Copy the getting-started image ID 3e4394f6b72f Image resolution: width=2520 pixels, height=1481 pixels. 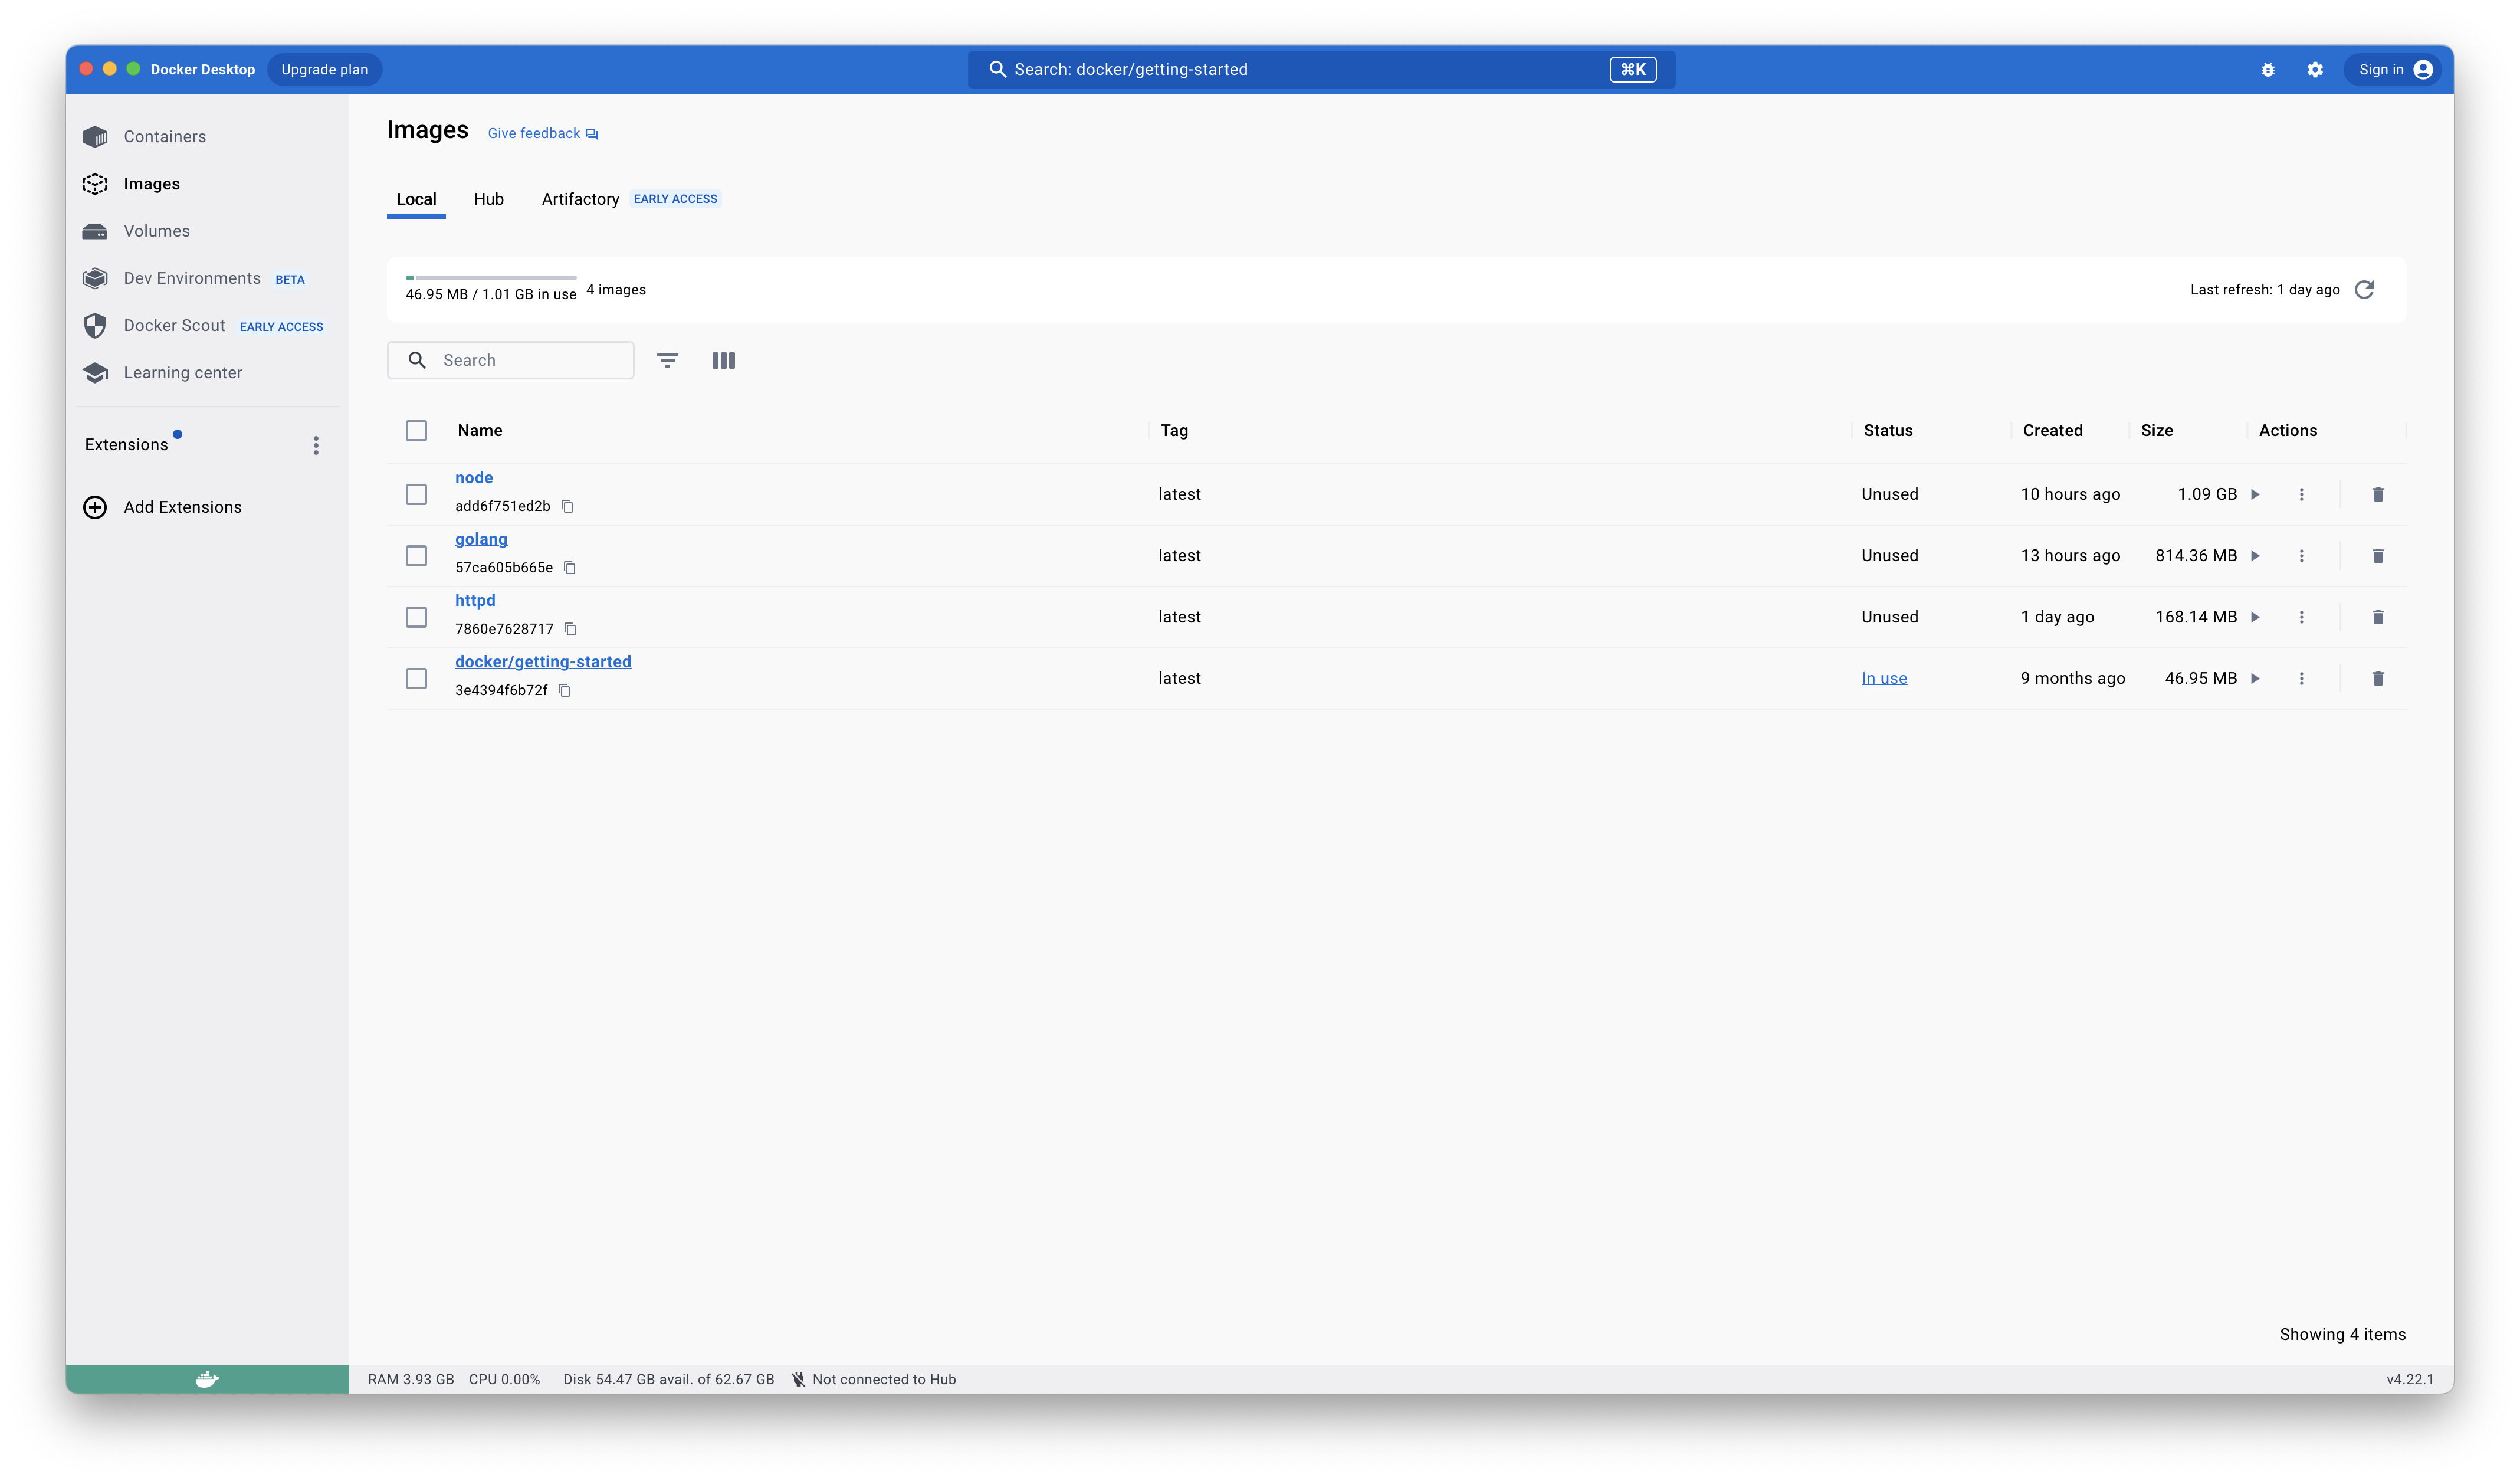click(x=564, y=691)
